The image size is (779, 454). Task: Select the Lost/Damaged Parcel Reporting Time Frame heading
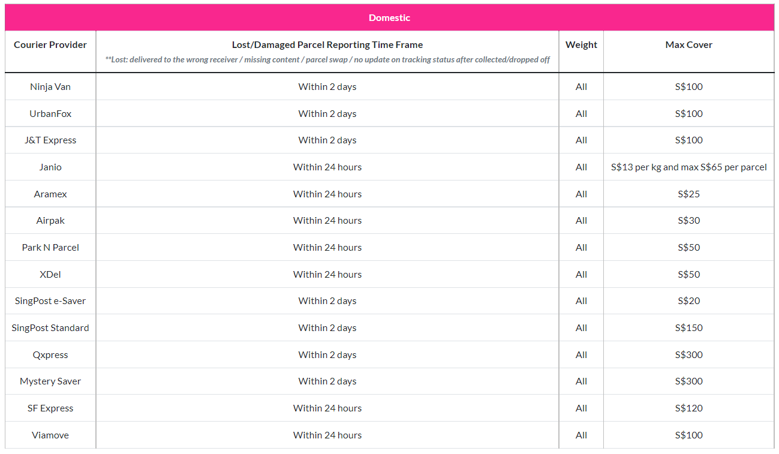point(327,45)
